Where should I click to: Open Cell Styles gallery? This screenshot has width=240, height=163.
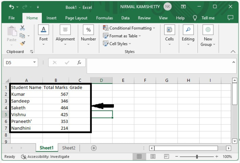(x=117, y=44)
